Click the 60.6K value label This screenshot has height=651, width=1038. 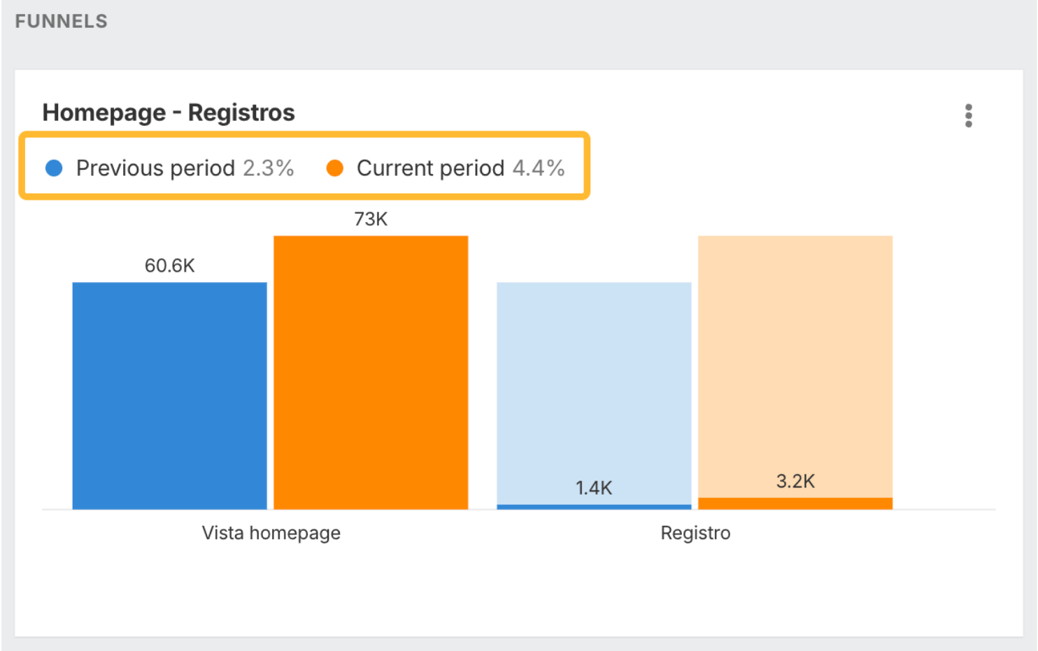coord(170,265)
